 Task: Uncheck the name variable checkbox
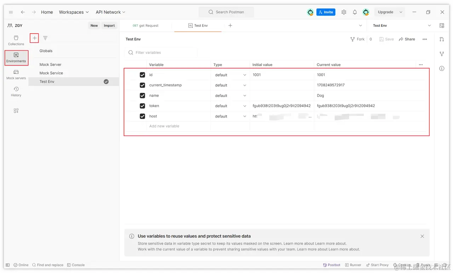(x=142, y=95)
